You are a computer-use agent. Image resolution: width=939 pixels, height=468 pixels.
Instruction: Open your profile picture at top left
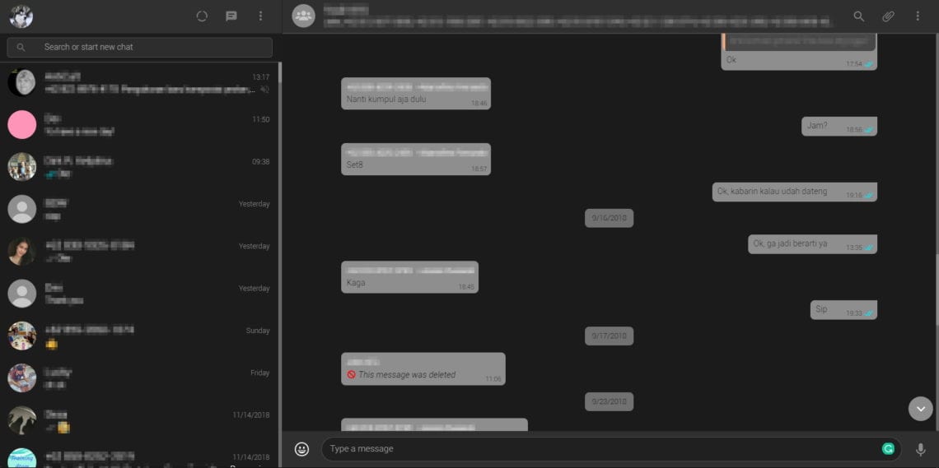[21, 16]
